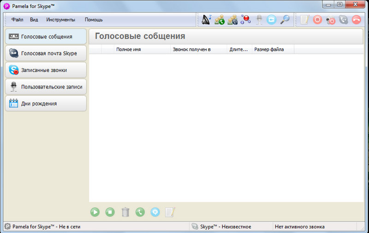
Task: Click the blue video camera toolbar icon
Action: [x=271, y=20]
